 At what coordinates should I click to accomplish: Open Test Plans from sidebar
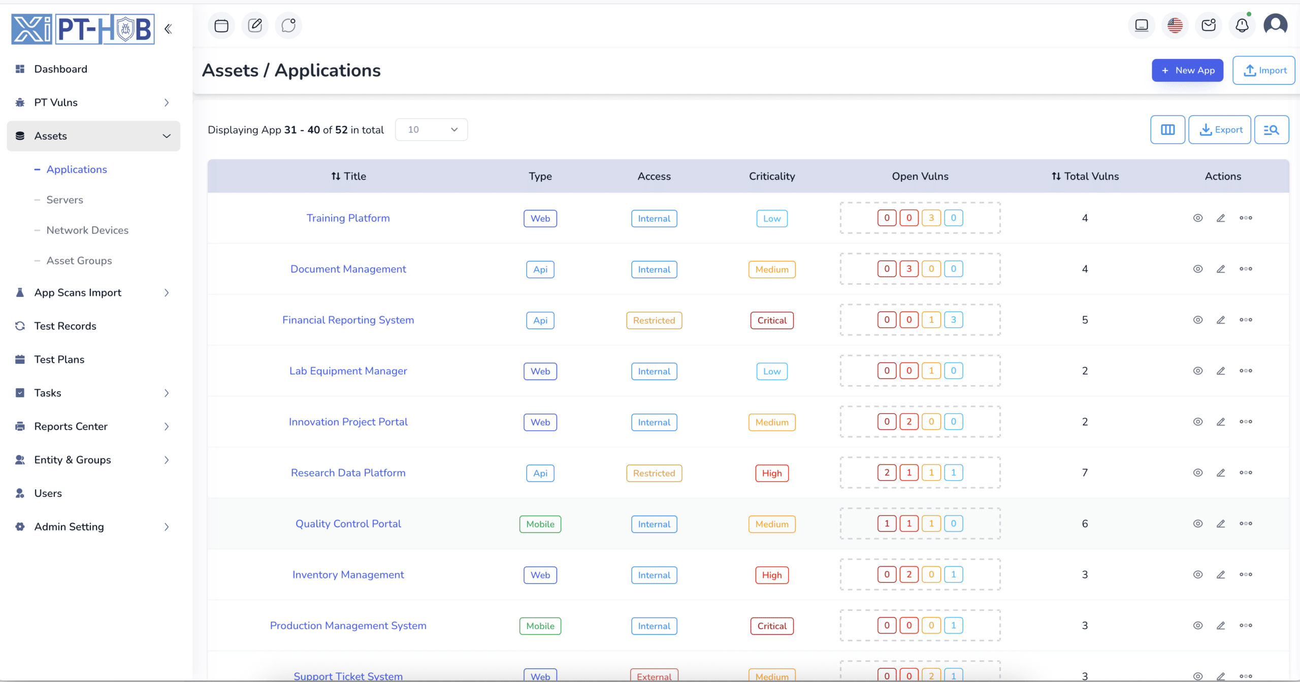59,359
